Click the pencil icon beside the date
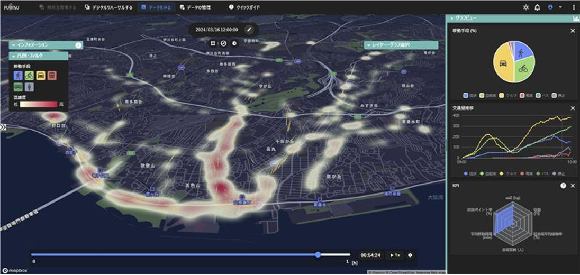This screenshot has width=580, height=275. pos(249,30)
